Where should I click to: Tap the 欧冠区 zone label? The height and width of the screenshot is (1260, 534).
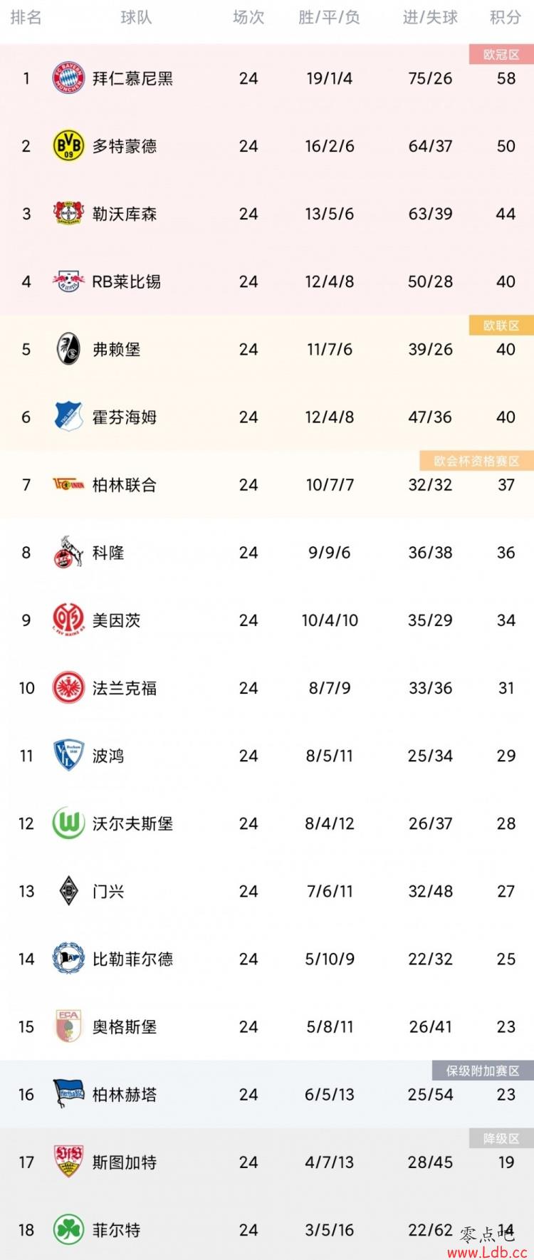tap(501, 55)
